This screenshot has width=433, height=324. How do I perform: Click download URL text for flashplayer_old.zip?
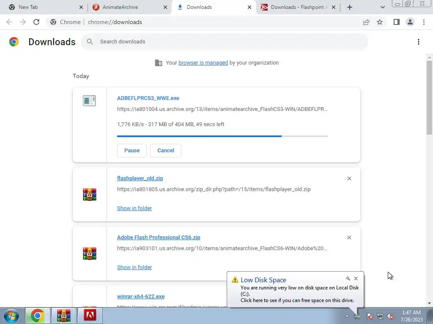pyautogui.click(x=214, y=189)
